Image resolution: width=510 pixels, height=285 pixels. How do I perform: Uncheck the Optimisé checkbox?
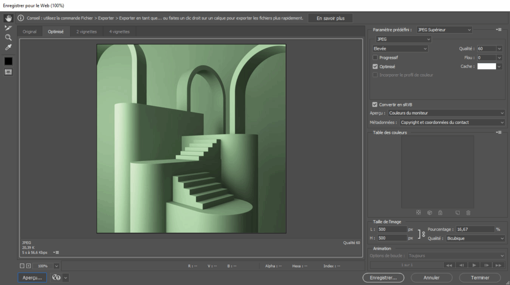pos(376,66)
